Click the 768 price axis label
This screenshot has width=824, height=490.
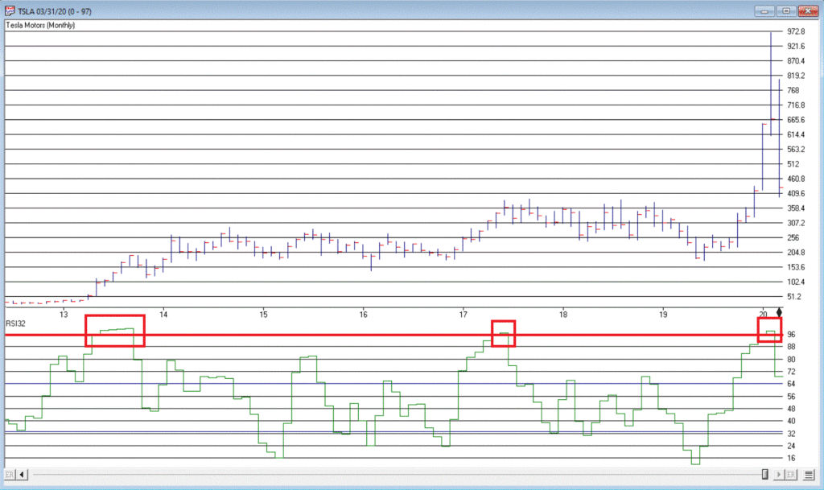coord(793,90)
